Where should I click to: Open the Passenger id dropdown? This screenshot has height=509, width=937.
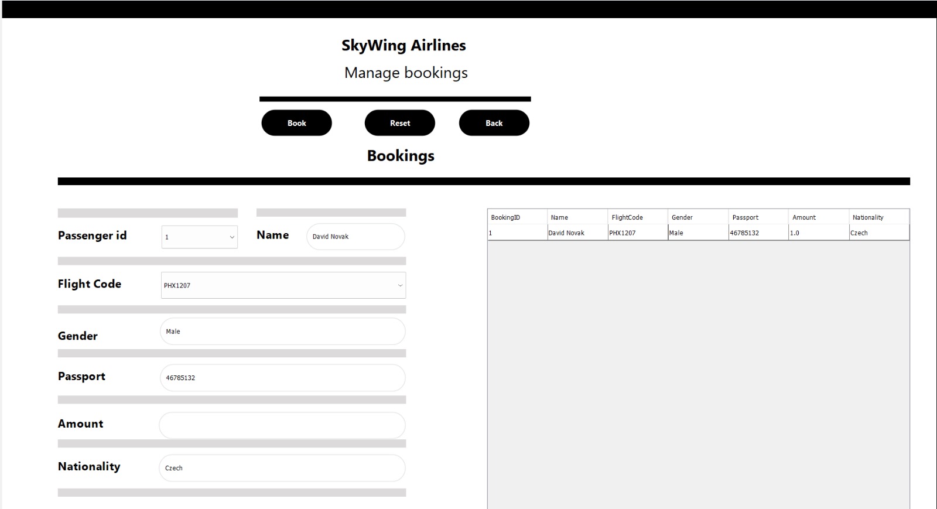[x=200, y=237]
